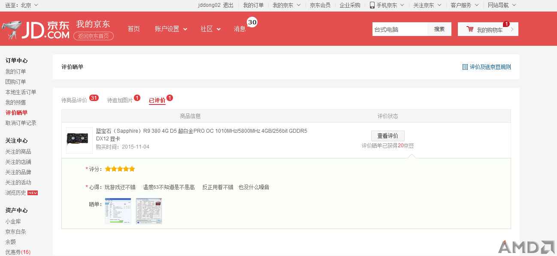Image resolution: width=557 pixels, height=256 pixels.
Task: Switch to the 待追加图片 tab
Action: click(120, 100)
